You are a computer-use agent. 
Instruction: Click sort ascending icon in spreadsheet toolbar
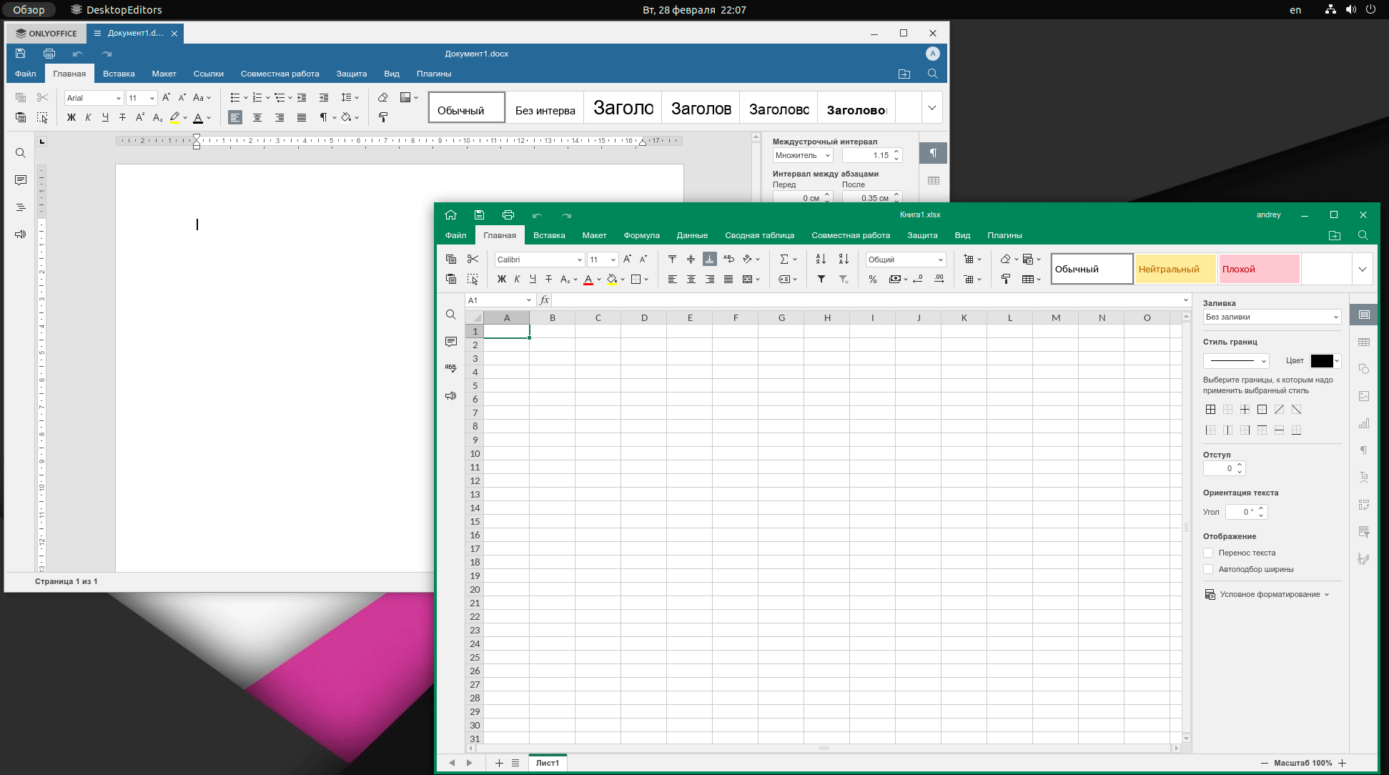(821, 259)
